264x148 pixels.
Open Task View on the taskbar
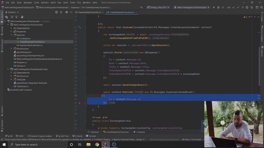click(80, 144)
